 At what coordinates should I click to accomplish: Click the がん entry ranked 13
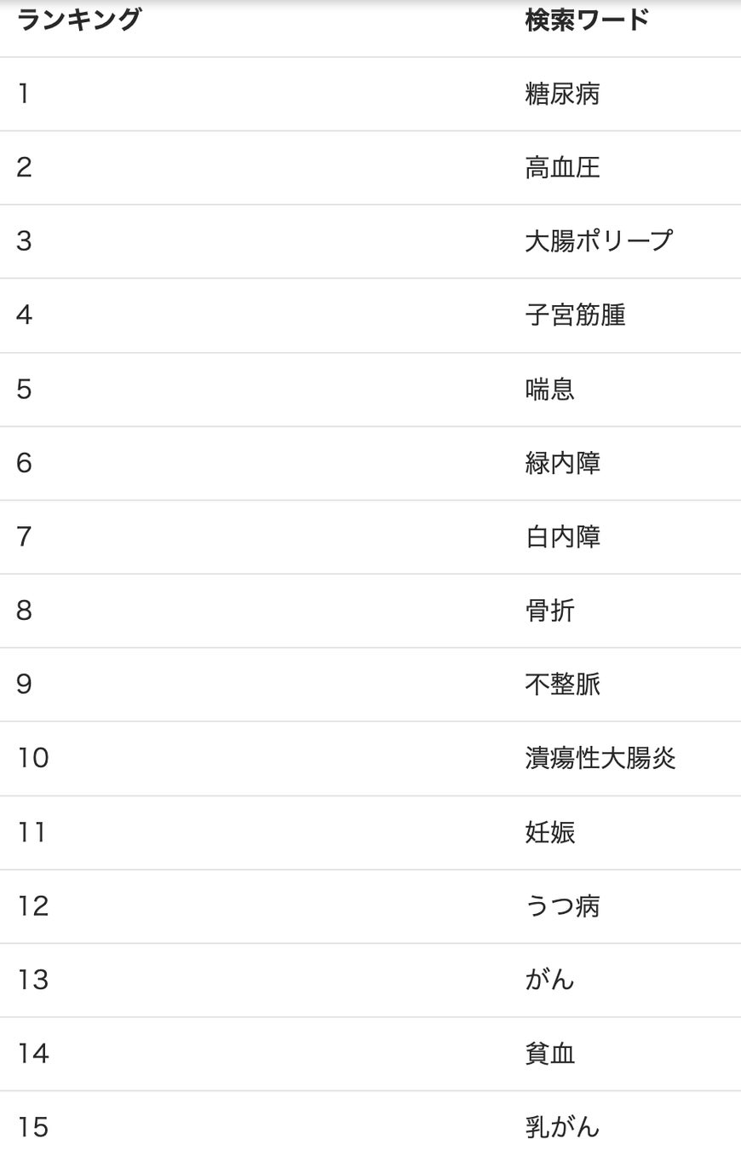click(549, 980)
